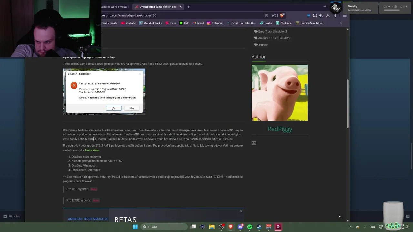Click the fatal error dialog screenshot
This screenshot has width=413, height=232.
(104, 92)
